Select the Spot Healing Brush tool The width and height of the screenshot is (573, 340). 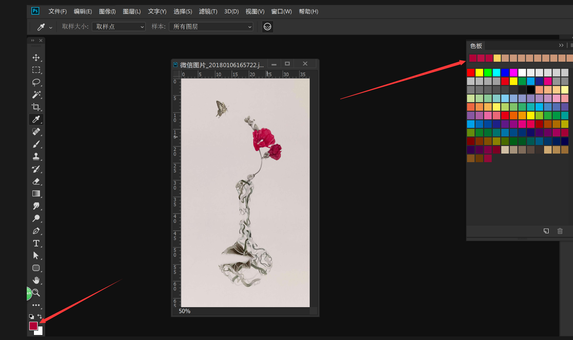(36, 132)
